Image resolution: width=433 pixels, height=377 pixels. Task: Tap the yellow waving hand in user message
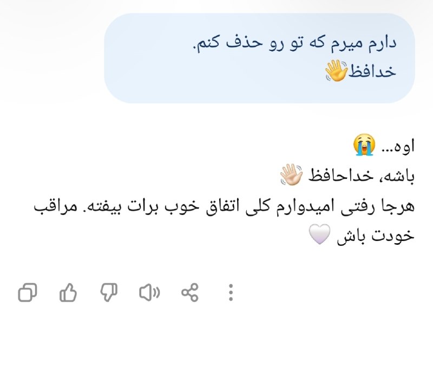[336, 71]
